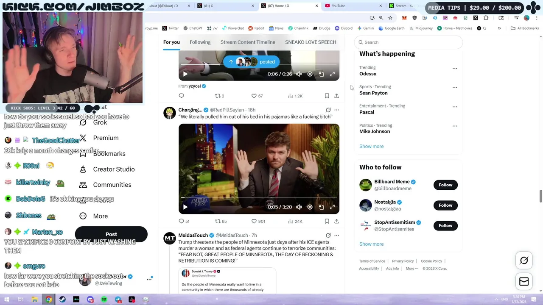
Task: Repost the RedPillSayian post showing 65 reposts
Action: tap(221, 221)
